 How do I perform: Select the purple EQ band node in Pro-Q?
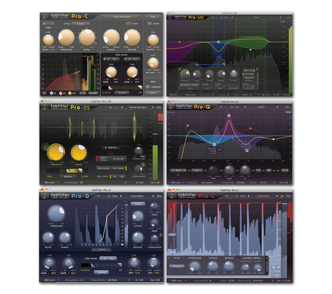point(229,116)
